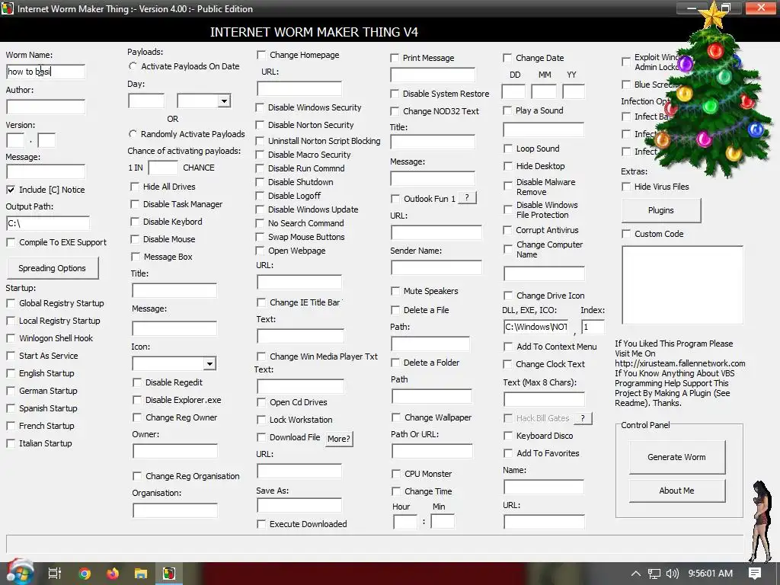Tick the Hide Virus Files checkbox
Viewport: 780px width, 585px height.
(x=626, y=187)
